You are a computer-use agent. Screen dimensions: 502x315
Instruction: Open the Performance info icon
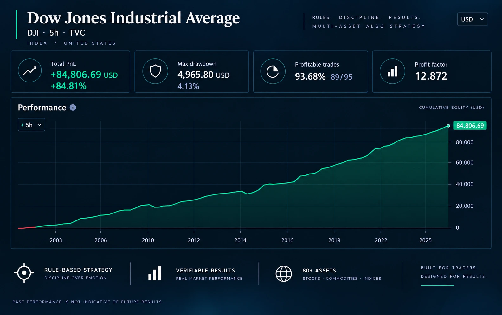pyautogui.click(x=73, y=108)
